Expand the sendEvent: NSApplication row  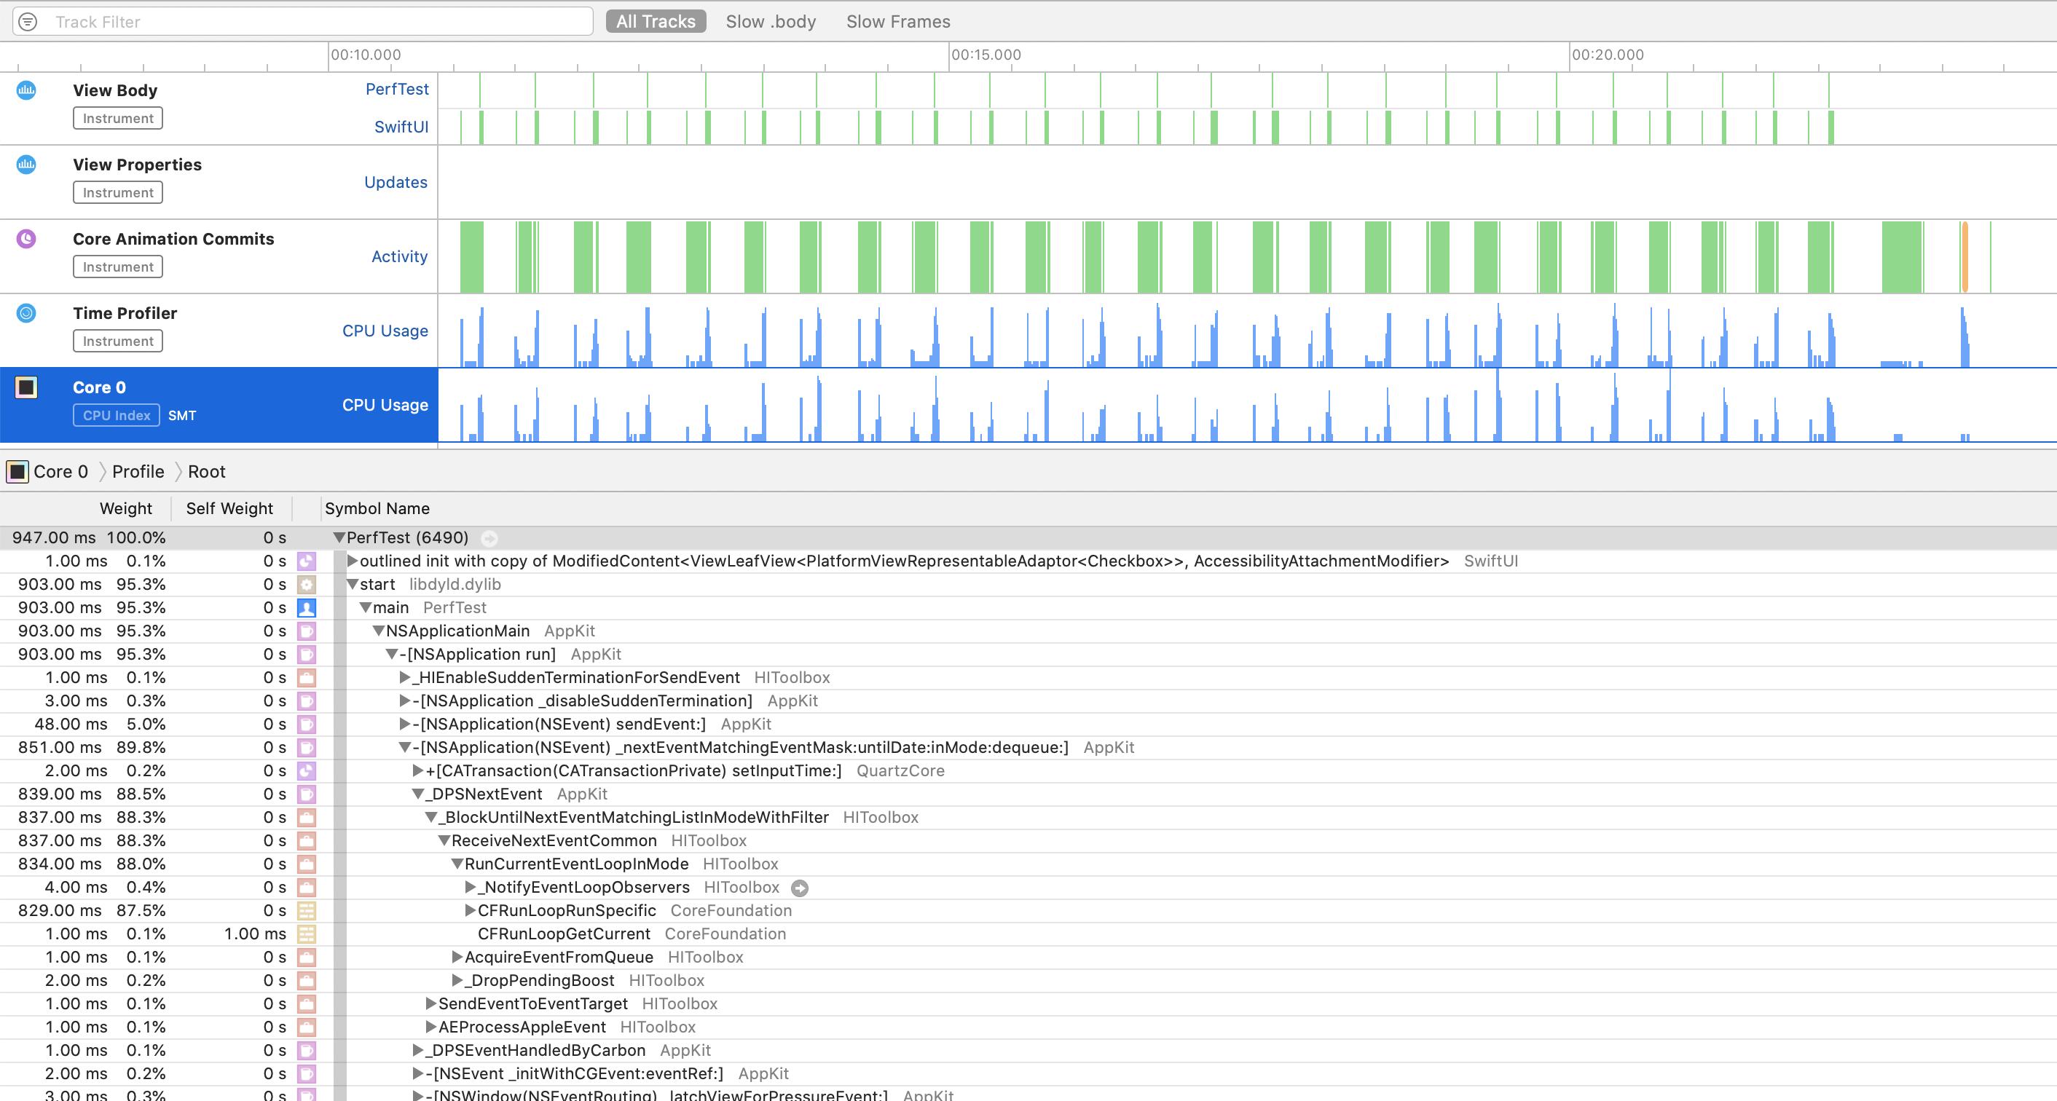(405, 724)
